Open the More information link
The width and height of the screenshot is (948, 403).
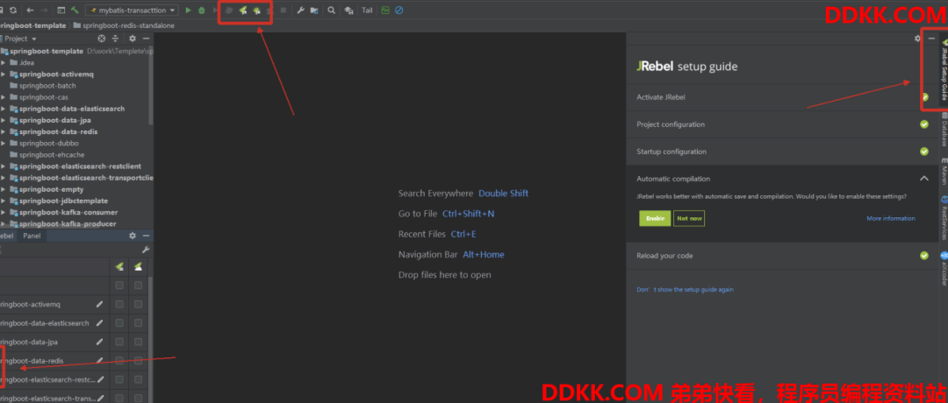coord(891,218)
